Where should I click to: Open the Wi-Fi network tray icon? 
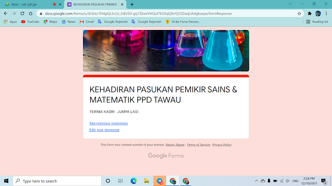[x=282, y=181]
